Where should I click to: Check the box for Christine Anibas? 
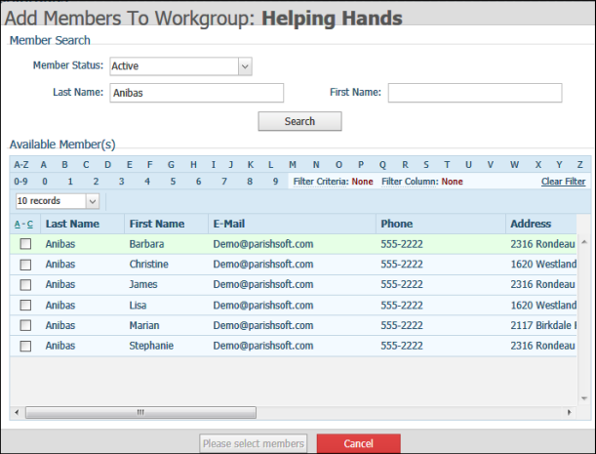pyautogui.click(x=25, y=265)
